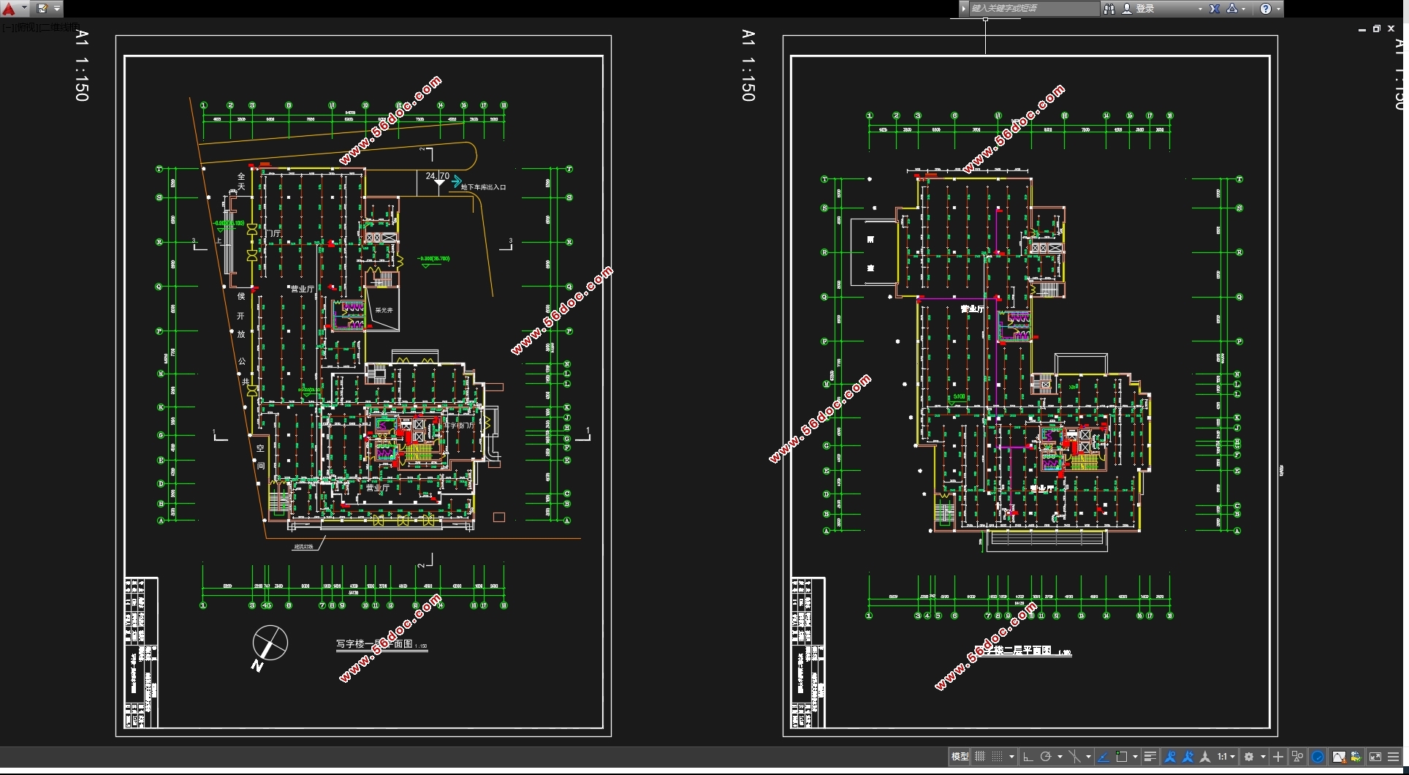Minimize the drawing window
Screen dimensions: 1409x775
coord(1362,30)
